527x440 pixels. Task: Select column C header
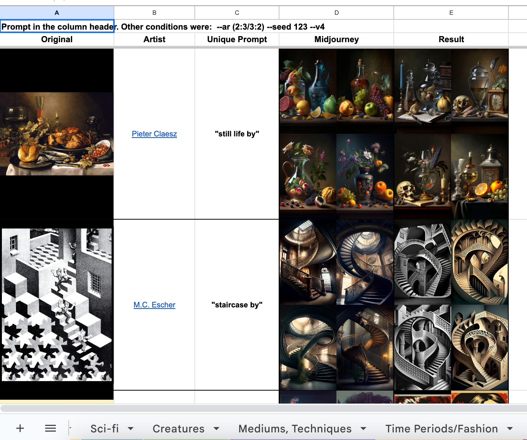[237, 13]
